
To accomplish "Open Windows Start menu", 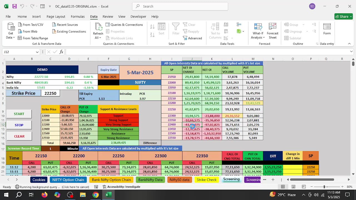I will [6, 195].
